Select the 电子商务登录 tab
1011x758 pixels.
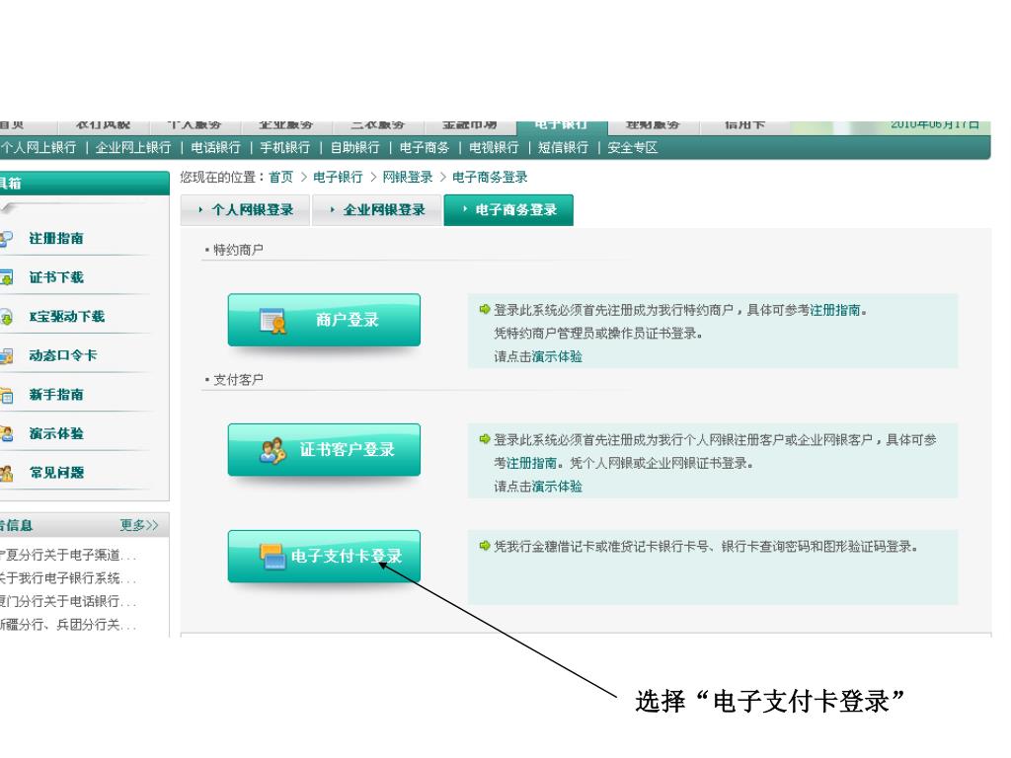pos(508,210)
